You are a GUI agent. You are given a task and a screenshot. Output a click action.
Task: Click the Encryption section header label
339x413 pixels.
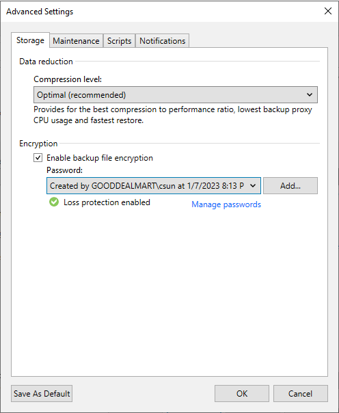tap(38, 144)
